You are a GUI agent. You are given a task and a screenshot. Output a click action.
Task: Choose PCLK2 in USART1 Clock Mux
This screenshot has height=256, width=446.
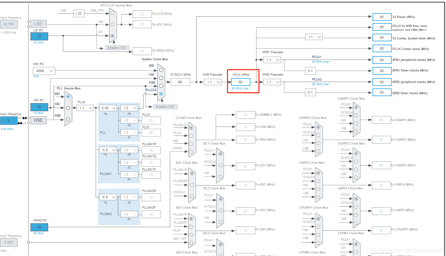(x=356, y=108)
